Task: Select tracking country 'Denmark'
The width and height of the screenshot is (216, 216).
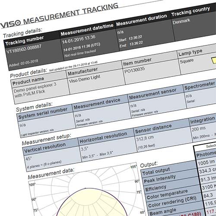Action: [x=181, y=22]
